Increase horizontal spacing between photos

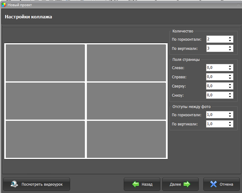pyautogui.click(x=230, y=113)
